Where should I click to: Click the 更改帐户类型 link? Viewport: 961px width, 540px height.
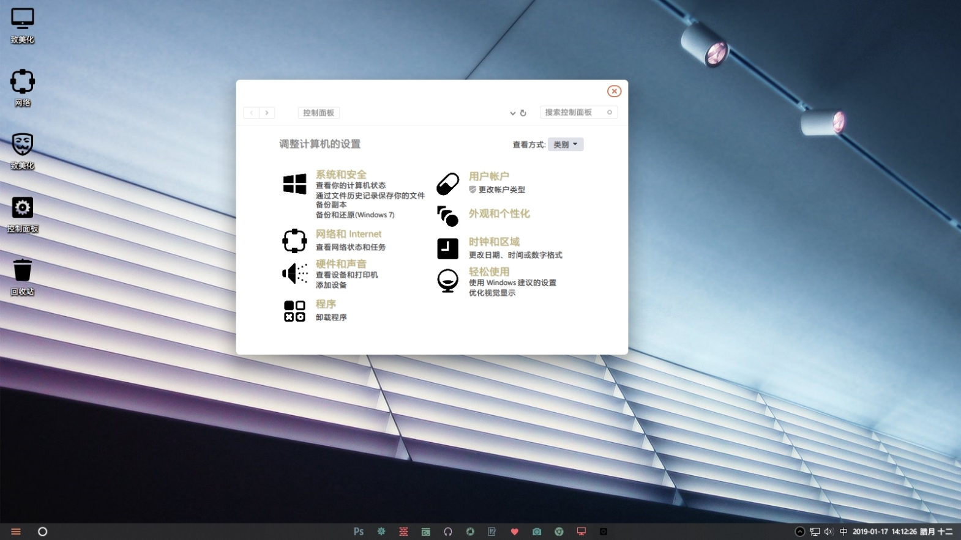501,190
